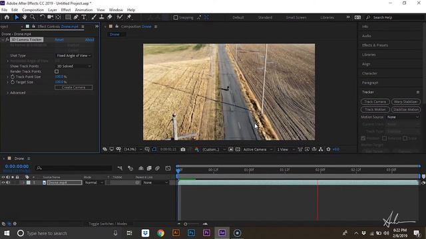
Task: Open the Show Track Points dropdown
Action: click(73, 66)
